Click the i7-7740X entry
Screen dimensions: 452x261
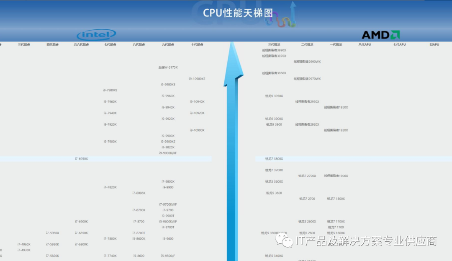110,256
